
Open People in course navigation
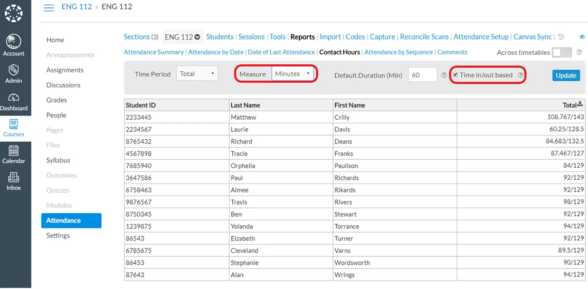click(56, 115)
